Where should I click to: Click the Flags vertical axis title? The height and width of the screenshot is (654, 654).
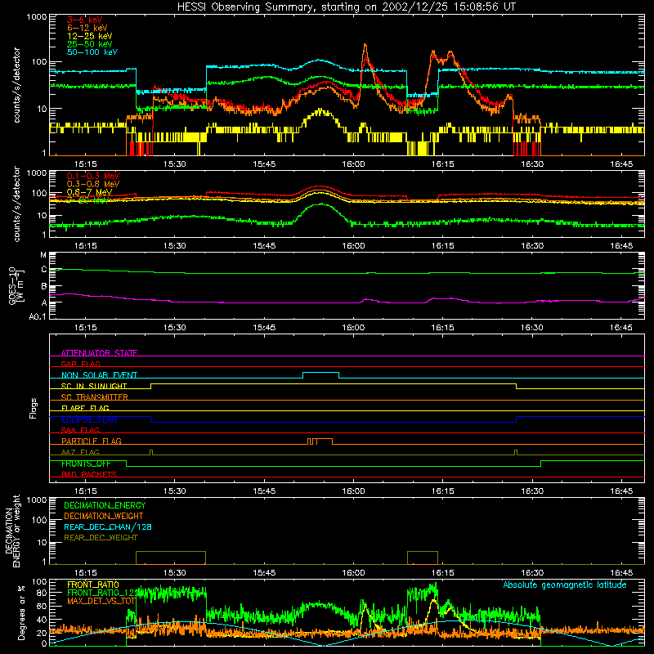[34, 408]
